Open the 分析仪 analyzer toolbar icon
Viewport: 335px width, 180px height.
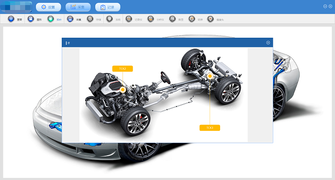(151, 19)
